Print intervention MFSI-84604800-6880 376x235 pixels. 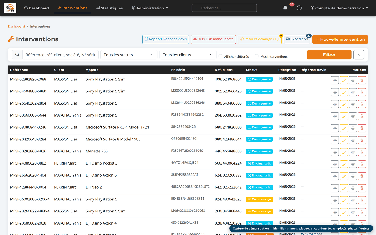click(353, 92)
